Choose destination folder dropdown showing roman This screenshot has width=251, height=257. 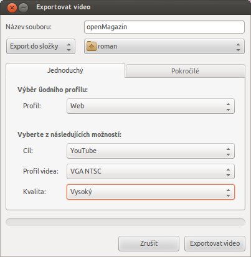coord(164,47)
